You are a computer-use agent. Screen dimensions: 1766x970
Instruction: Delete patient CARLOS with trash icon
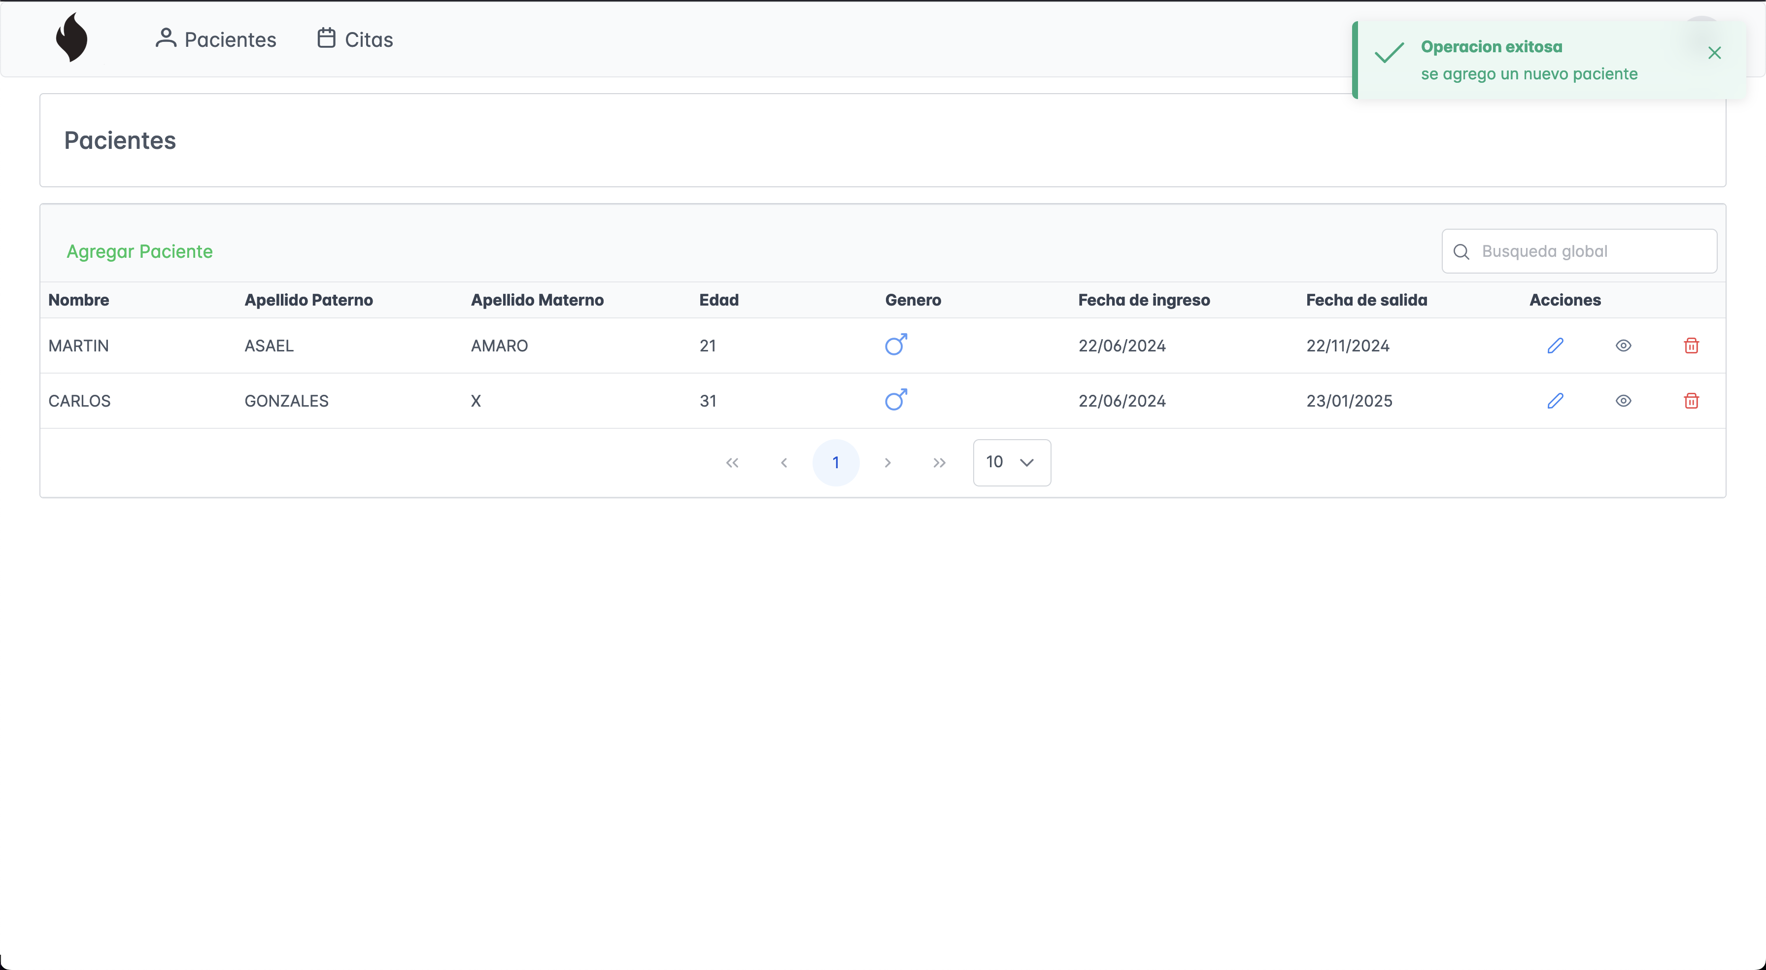tap(1691, 401)
